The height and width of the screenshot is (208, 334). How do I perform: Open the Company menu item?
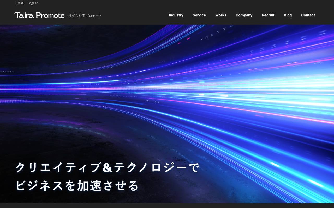(x=244, y=15)
